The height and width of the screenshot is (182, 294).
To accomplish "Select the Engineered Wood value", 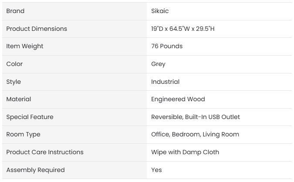I will 178,99.
